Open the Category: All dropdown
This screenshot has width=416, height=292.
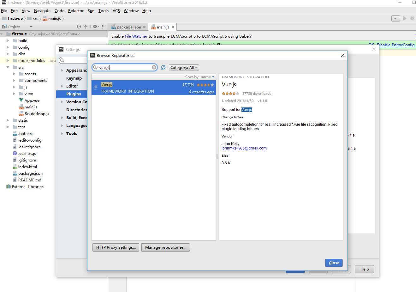pos(184,67)
